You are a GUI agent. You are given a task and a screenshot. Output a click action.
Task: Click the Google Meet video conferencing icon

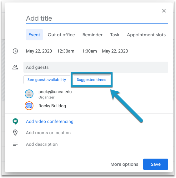[15, 121]
